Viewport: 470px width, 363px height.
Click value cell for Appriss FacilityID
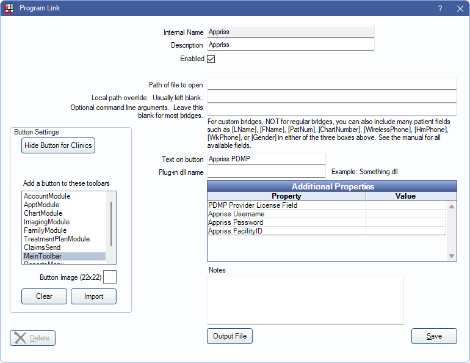(x=406, y=231)
